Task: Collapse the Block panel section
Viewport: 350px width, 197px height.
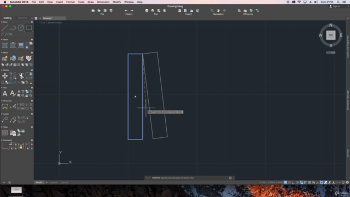Action: click(x=2, y=53)
